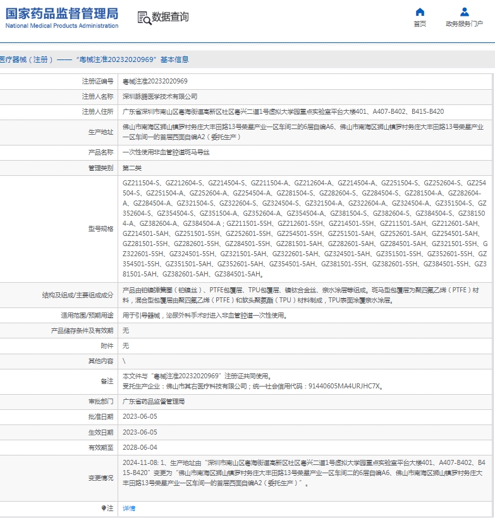Open the 政务服务门户 user icon
The height and width of the screenshot is (520, 495).
pos(465,12)
